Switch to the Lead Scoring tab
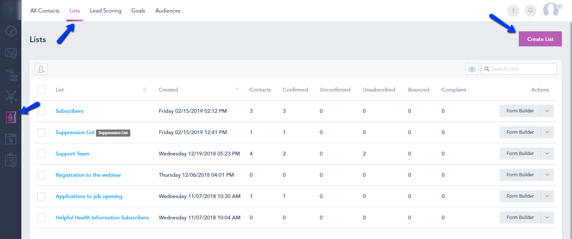This screenshot has height=239, width=572. tap(106, 11)
